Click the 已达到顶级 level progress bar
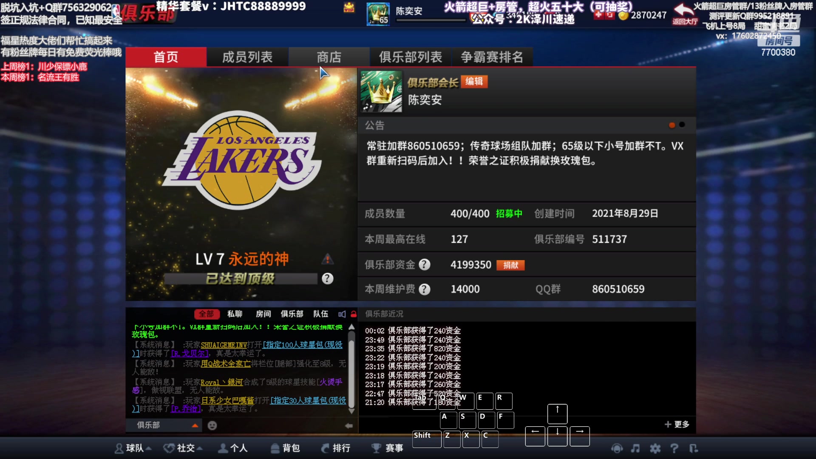Screen dimensions: 816x459 tap(241, 279)
